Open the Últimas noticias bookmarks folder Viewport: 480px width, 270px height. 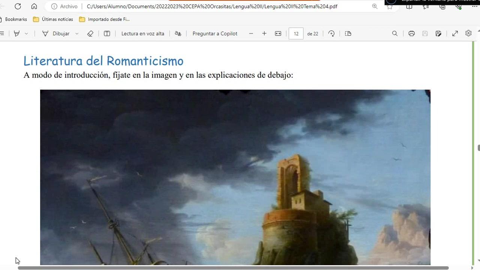click(x=53, y=19)
